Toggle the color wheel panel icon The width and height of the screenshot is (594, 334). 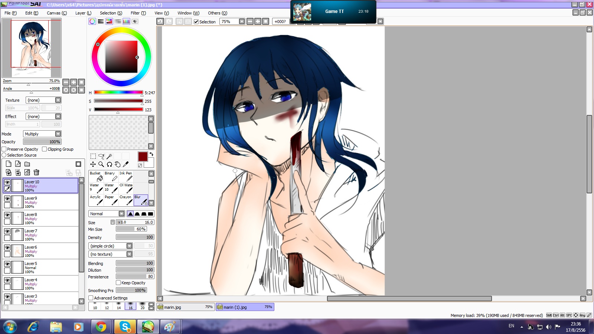point(92,22)
